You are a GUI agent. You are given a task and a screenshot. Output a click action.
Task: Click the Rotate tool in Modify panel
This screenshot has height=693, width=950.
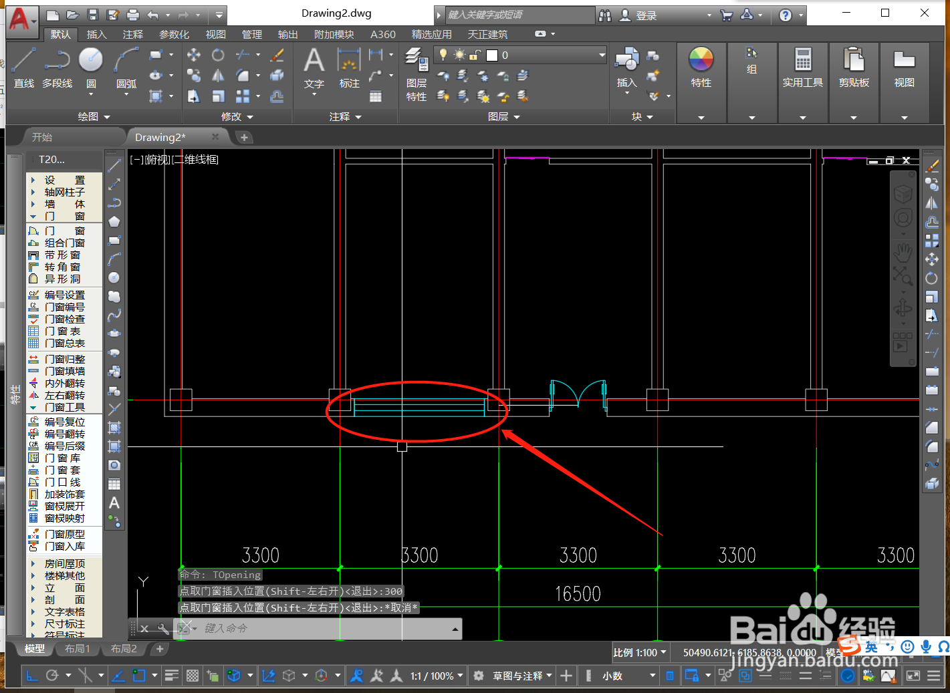click(x=218, y=55)
